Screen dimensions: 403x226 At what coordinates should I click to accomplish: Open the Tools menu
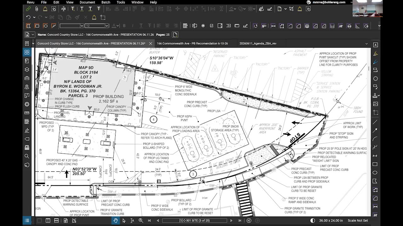point(121,2)
